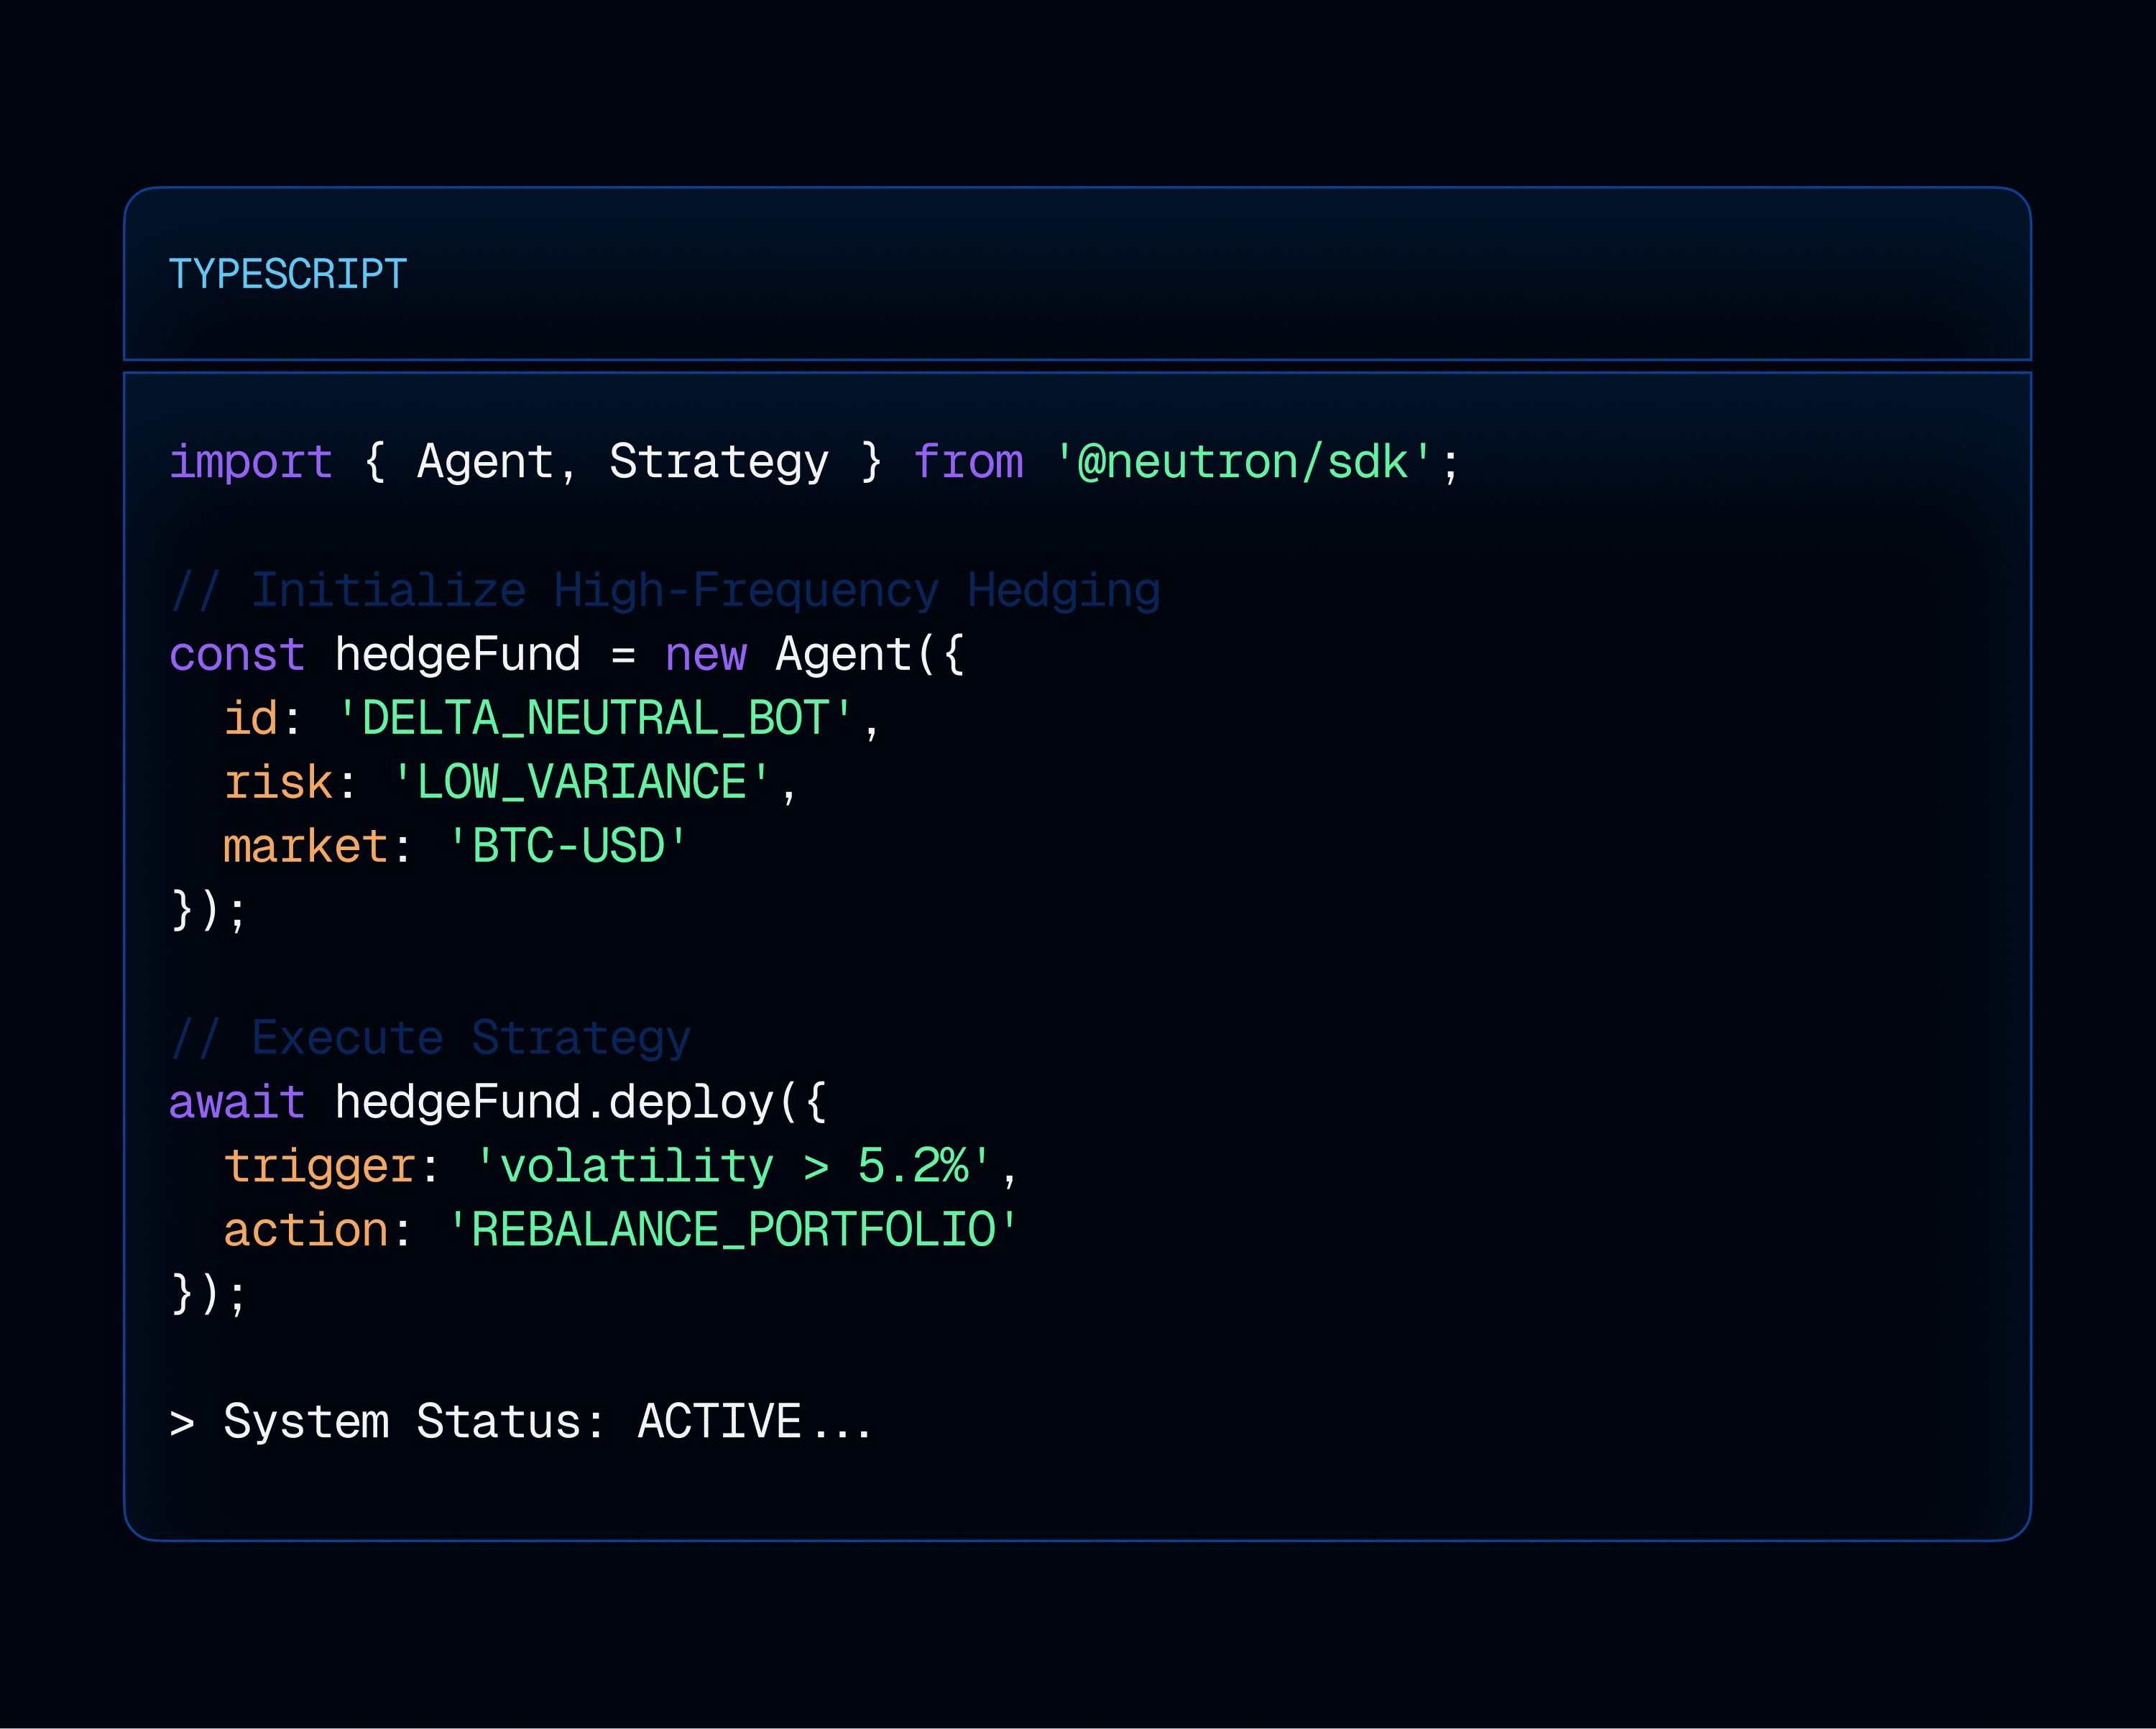Click the 'trigger' property key
2156x1729 pixels.
pyautogui.click(x=319, y=1166)
